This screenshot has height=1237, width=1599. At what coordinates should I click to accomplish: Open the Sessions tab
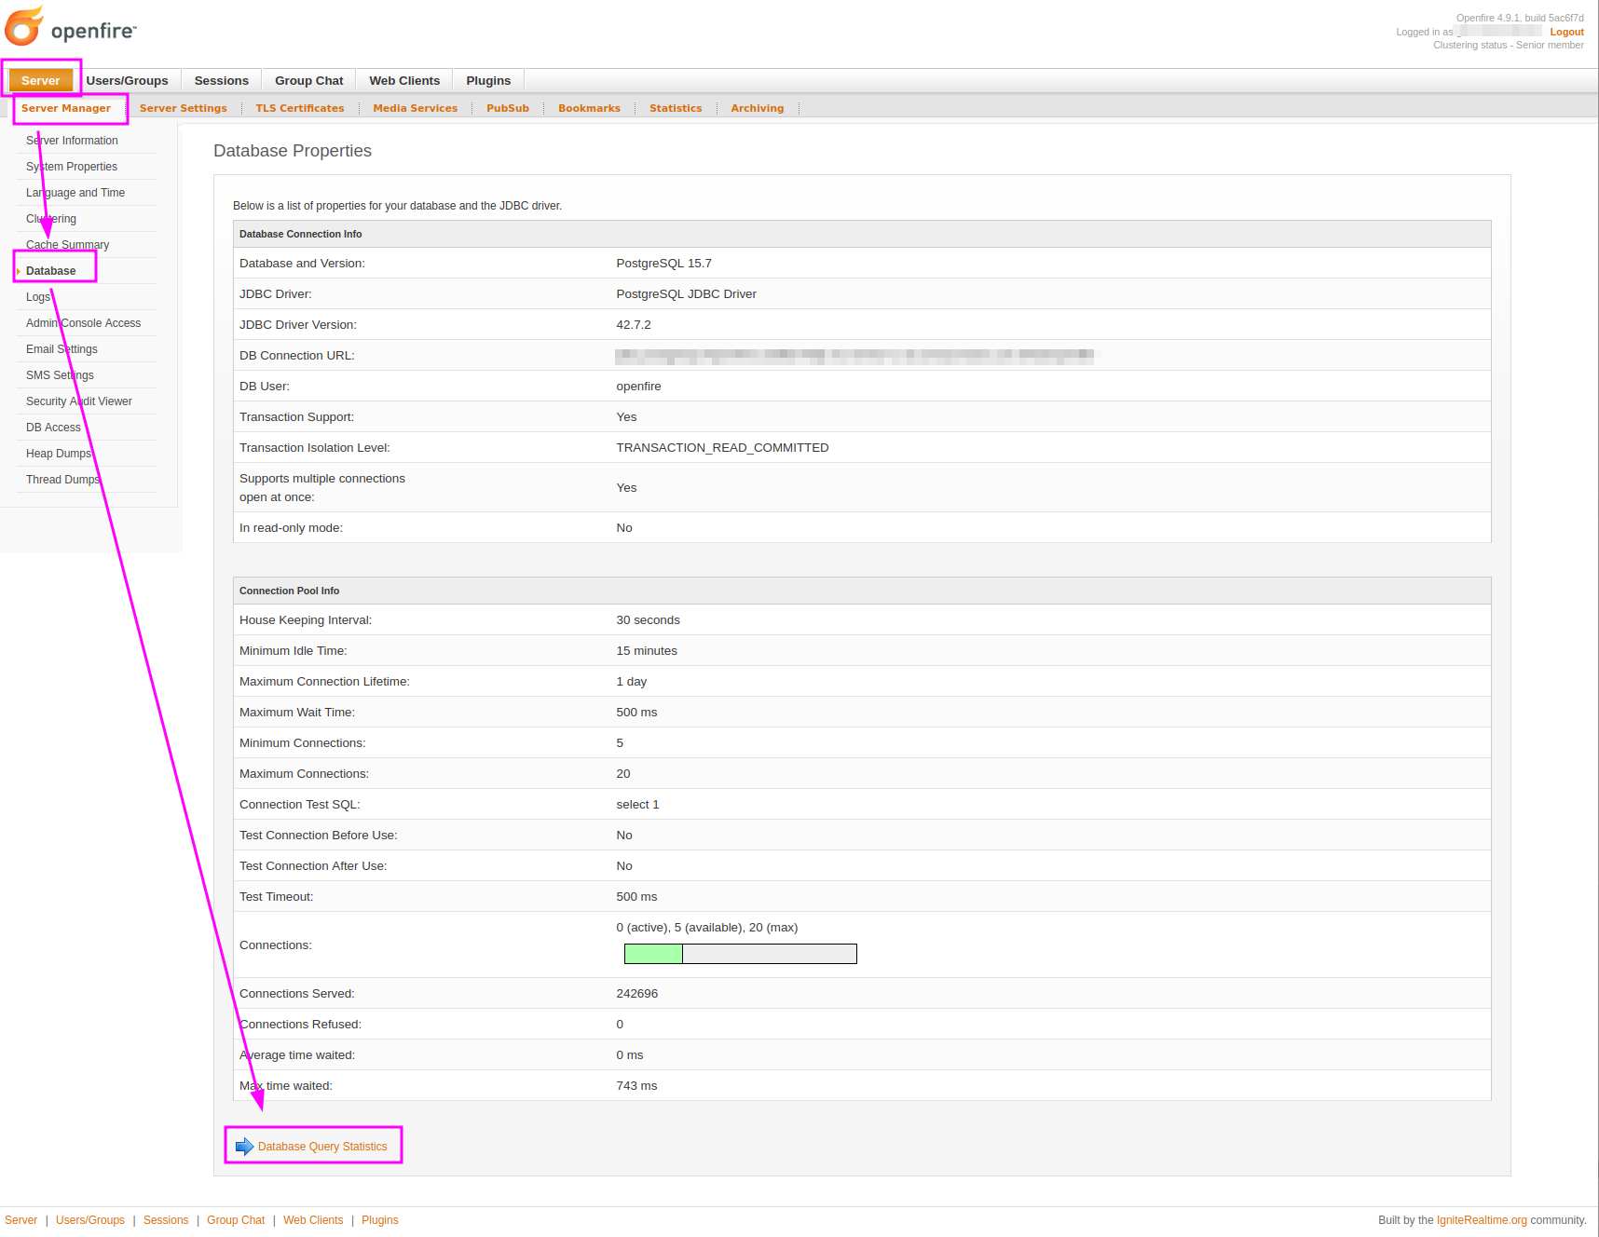tap(221, 81)
